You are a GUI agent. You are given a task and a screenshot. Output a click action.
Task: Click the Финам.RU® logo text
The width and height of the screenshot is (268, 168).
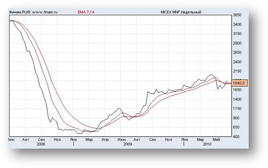pos(19,12)
